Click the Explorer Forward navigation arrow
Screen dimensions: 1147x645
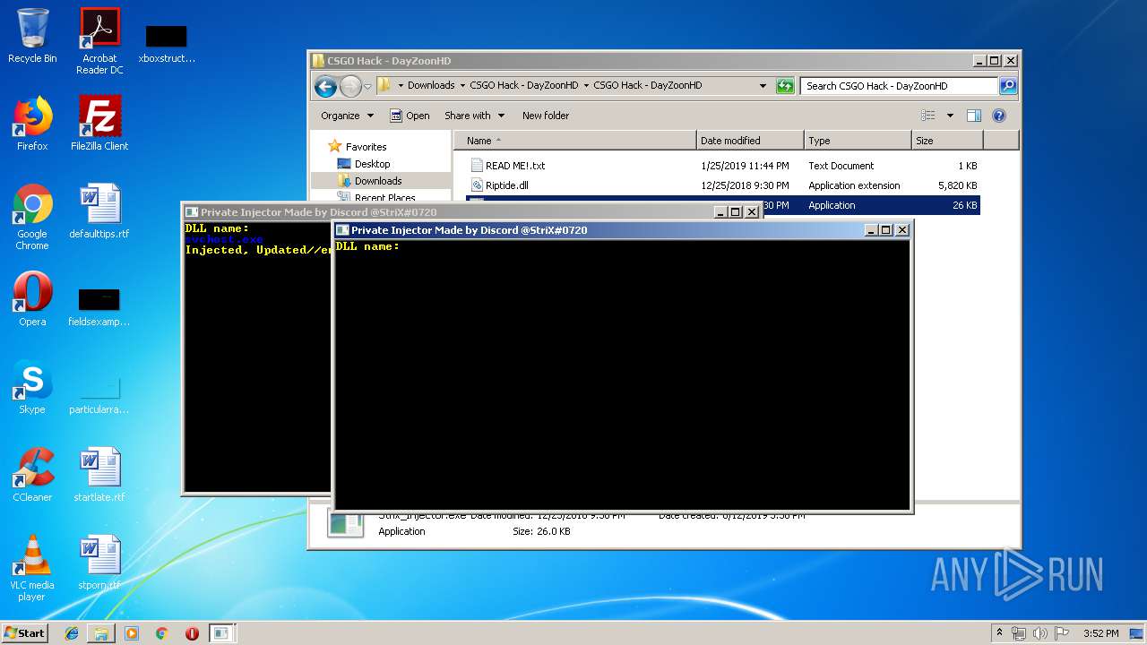click(349, 86)
